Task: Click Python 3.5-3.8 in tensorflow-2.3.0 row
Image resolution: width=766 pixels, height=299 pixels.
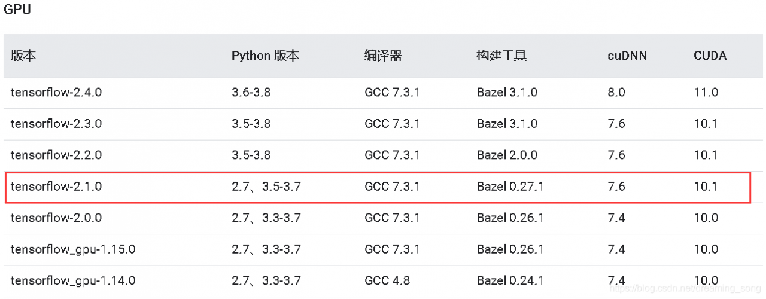Action: click(x=251, y=124)
